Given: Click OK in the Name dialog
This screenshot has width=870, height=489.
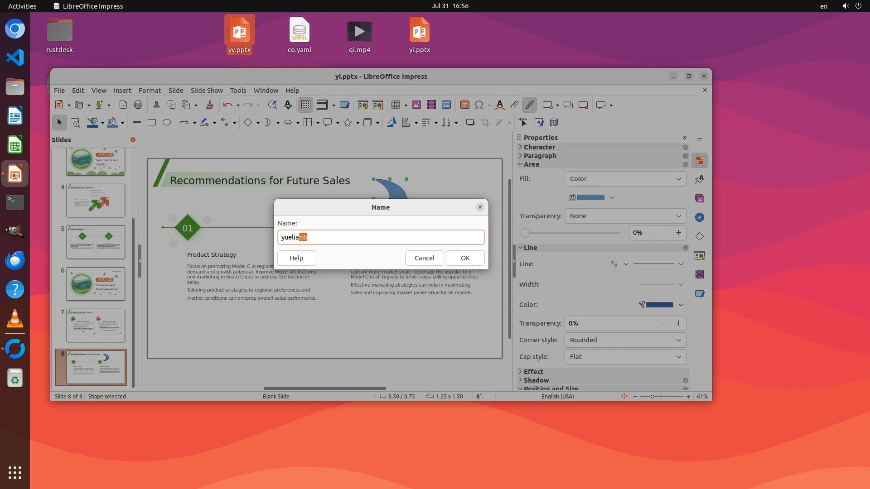Looking at the screenshot, I should [465, 258].
